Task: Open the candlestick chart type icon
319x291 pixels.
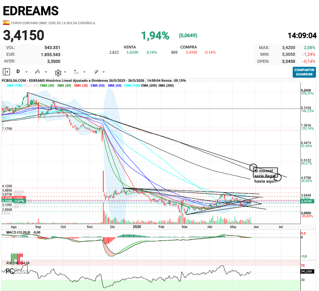Action: tap(37, 72)
